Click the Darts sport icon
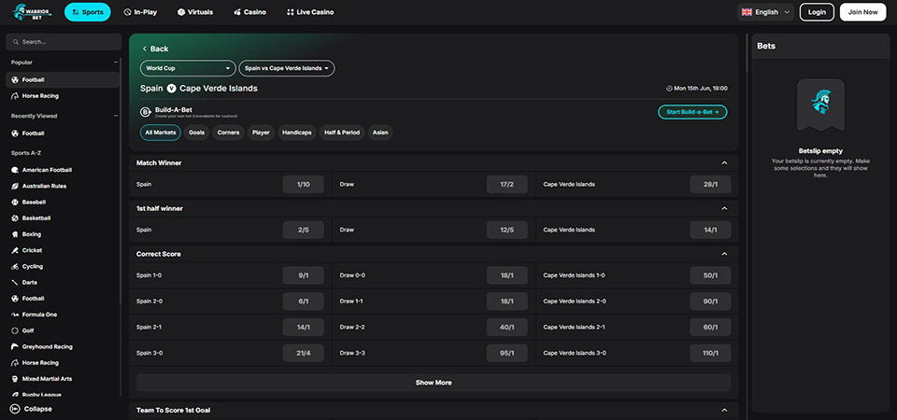Image resolution: width=897 pixels, height=420 pixels. pyautogui.click(x=15, y=282)
